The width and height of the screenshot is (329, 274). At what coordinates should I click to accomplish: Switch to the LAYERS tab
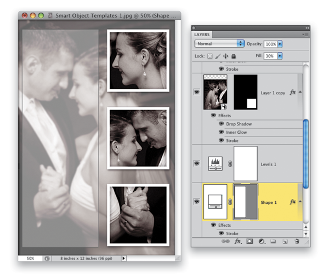(202, 35)
